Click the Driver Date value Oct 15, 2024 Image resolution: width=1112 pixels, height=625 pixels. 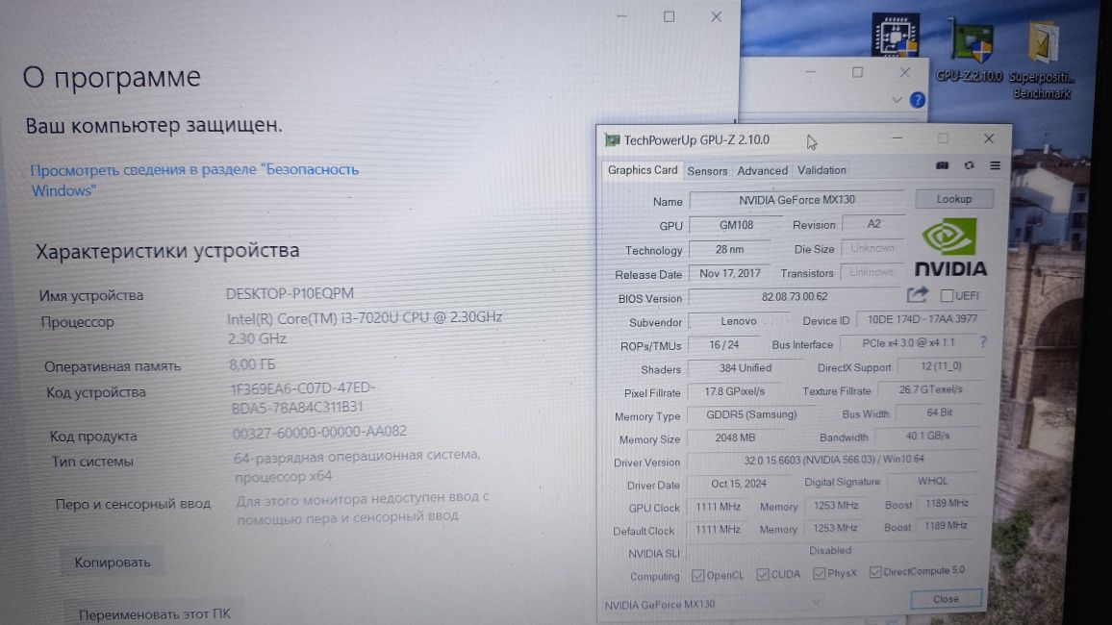tap(738, 484)
